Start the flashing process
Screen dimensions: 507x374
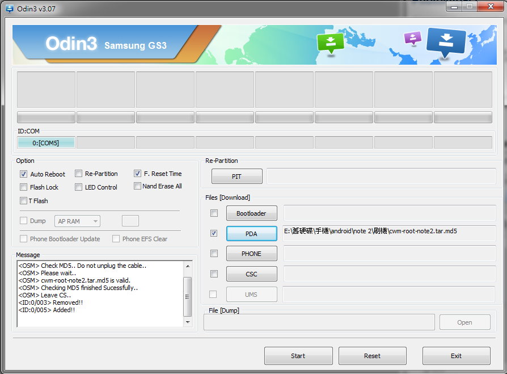[x=298, y=356]
